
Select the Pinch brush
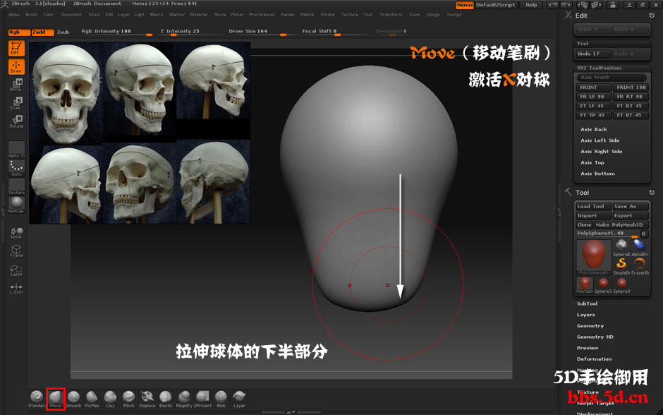[128, 399]
